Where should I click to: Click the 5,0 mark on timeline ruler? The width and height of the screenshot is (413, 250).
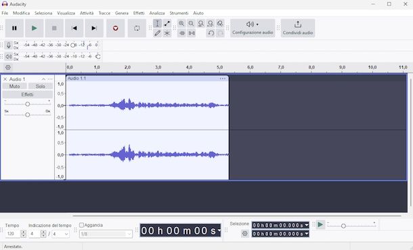(x=219, y=67)
